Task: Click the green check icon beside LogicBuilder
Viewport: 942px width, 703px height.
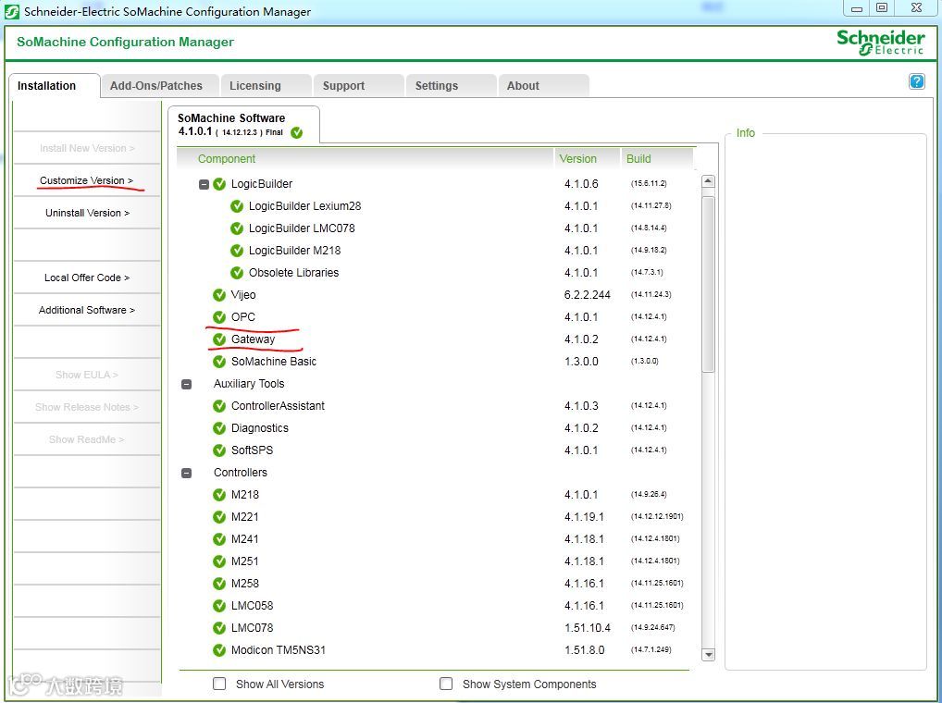Action: coord(219,184)
